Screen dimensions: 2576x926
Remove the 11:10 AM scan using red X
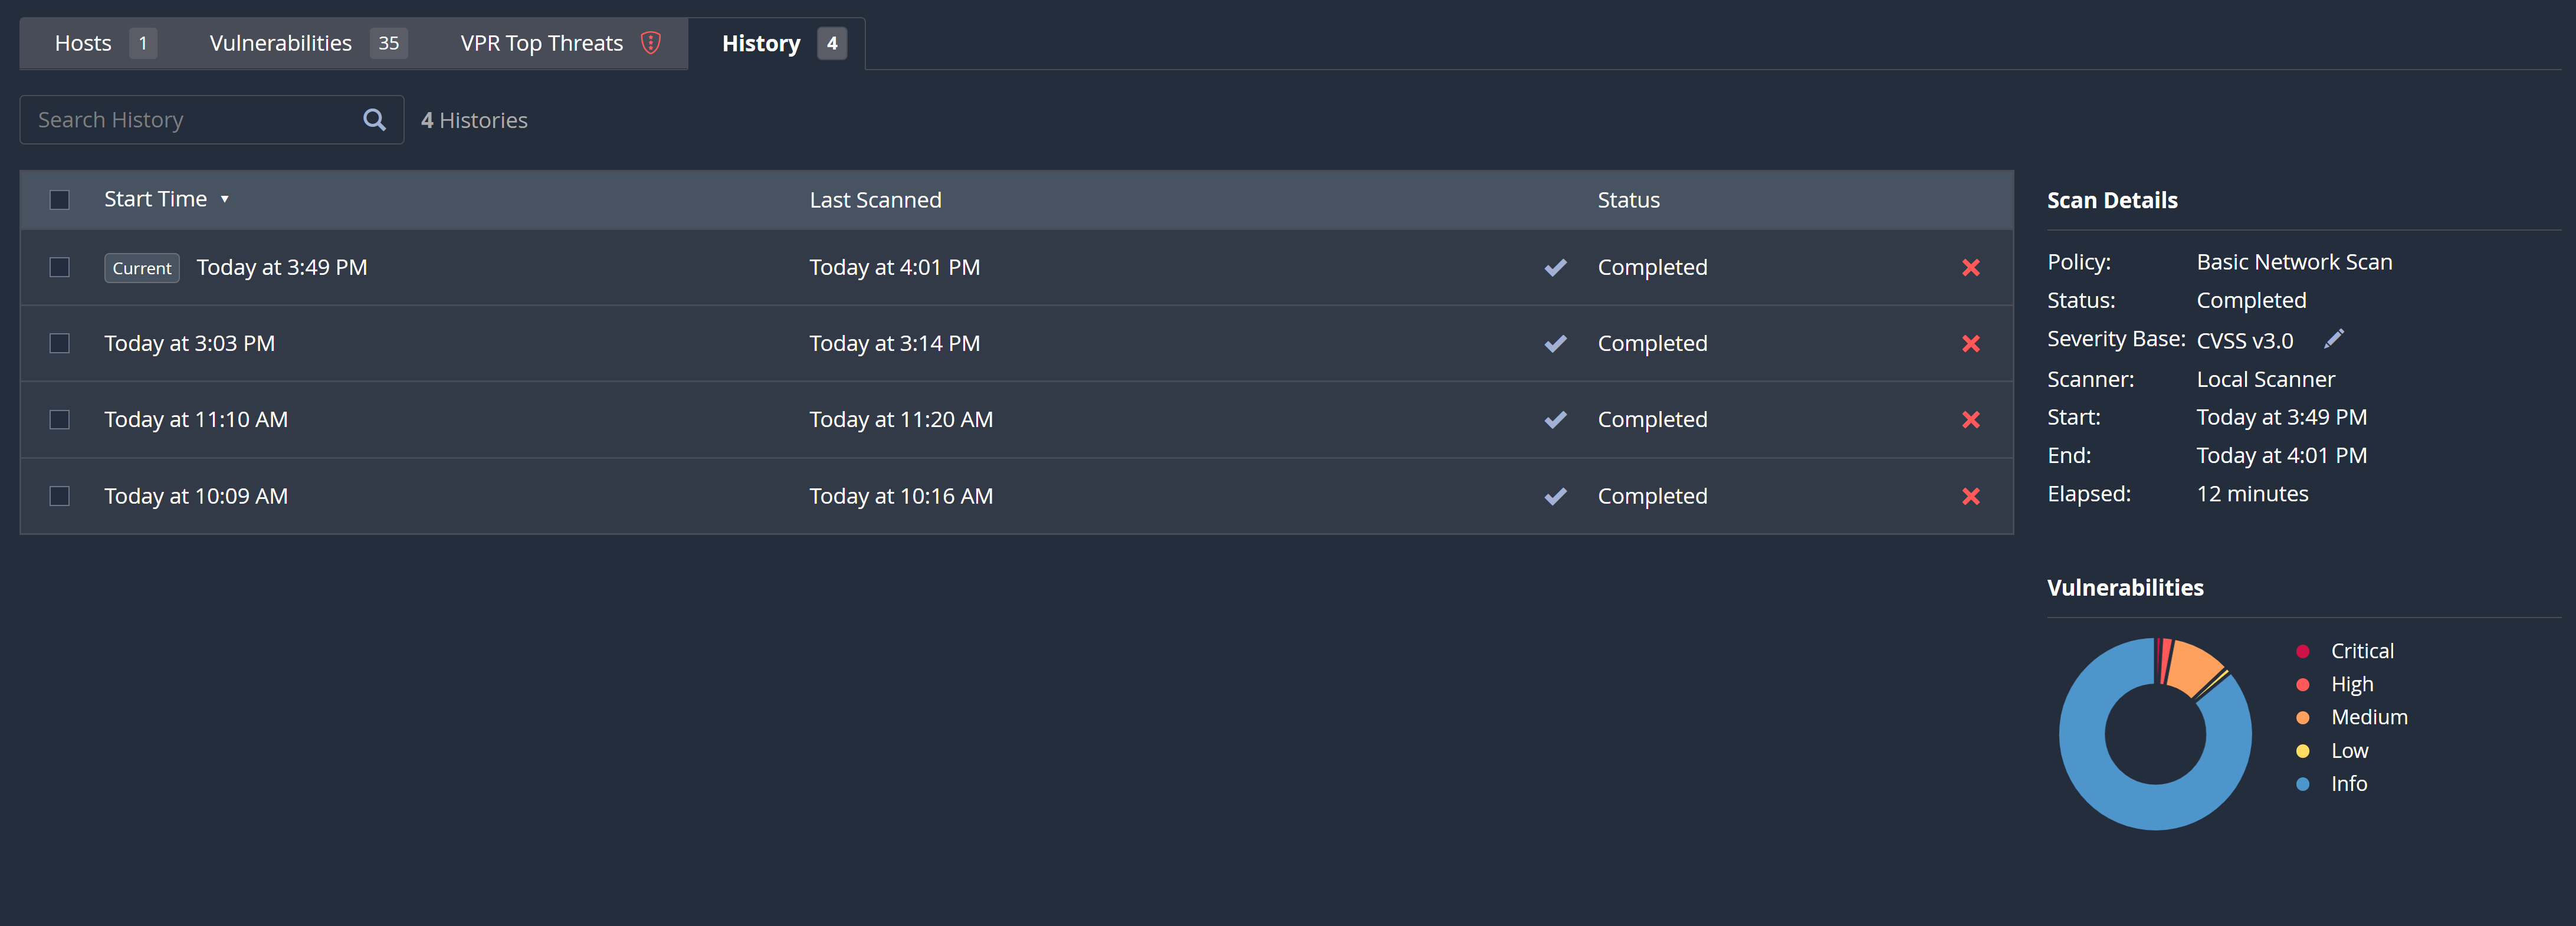click(1971, 420)
